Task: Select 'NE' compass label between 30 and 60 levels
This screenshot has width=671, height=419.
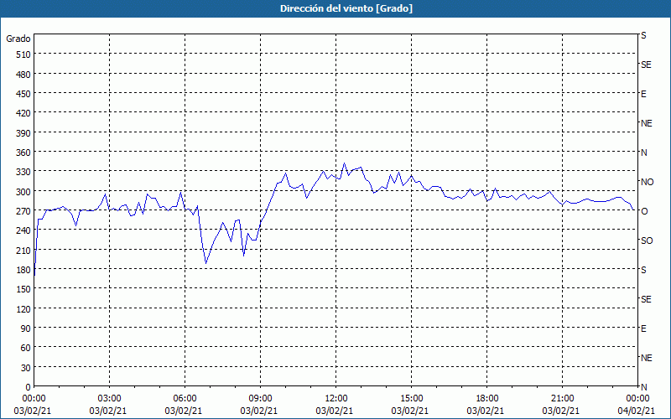Action: click(x=647, y=358)
